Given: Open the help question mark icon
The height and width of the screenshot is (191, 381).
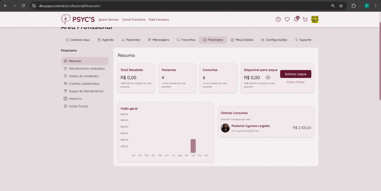Looking at the screenshot, I should (x=278, y=19).
